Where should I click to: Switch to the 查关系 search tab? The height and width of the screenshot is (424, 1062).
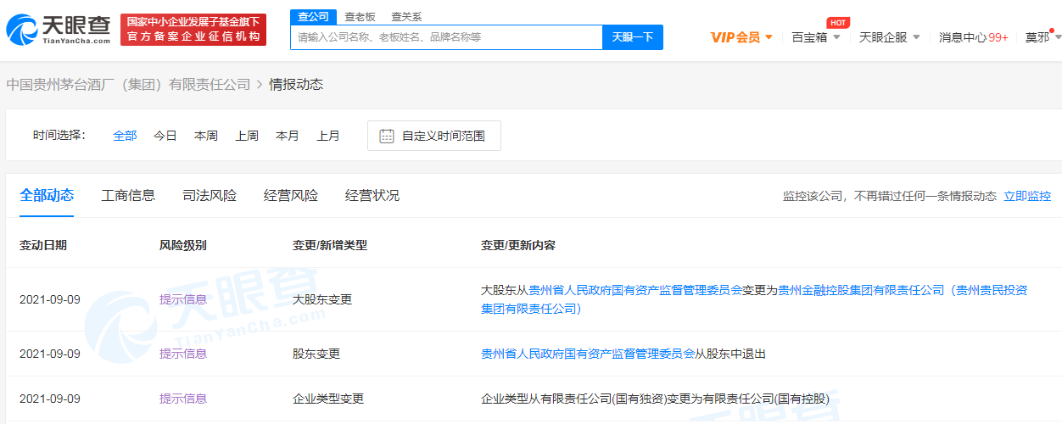click(x=406, y=16)
